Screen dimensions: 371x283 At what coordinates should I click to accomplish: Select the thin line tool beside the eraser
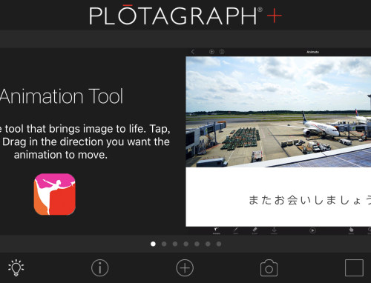[235, 230]
